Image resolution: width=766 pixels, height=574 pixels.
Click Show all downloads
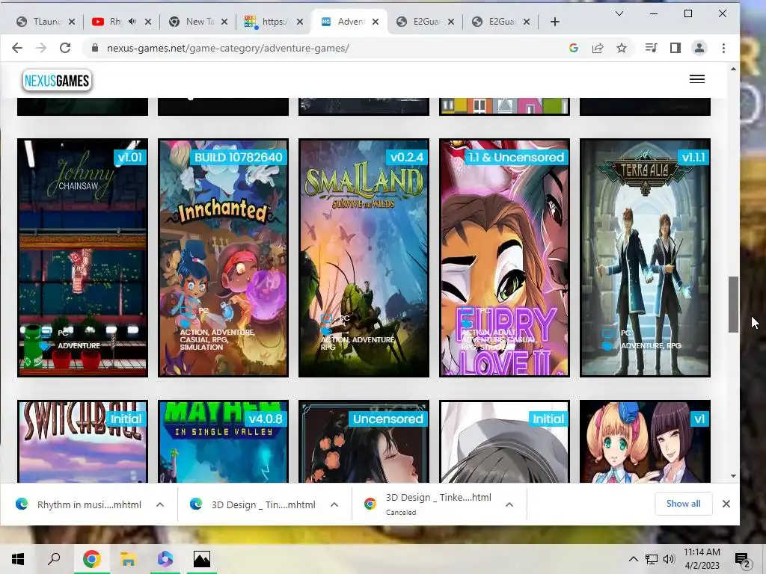[x=683, y=504]
